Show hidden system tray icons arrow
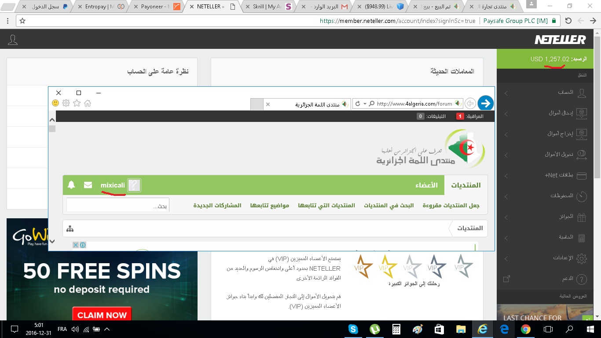601x338 pixels. [x=107, y=329]
